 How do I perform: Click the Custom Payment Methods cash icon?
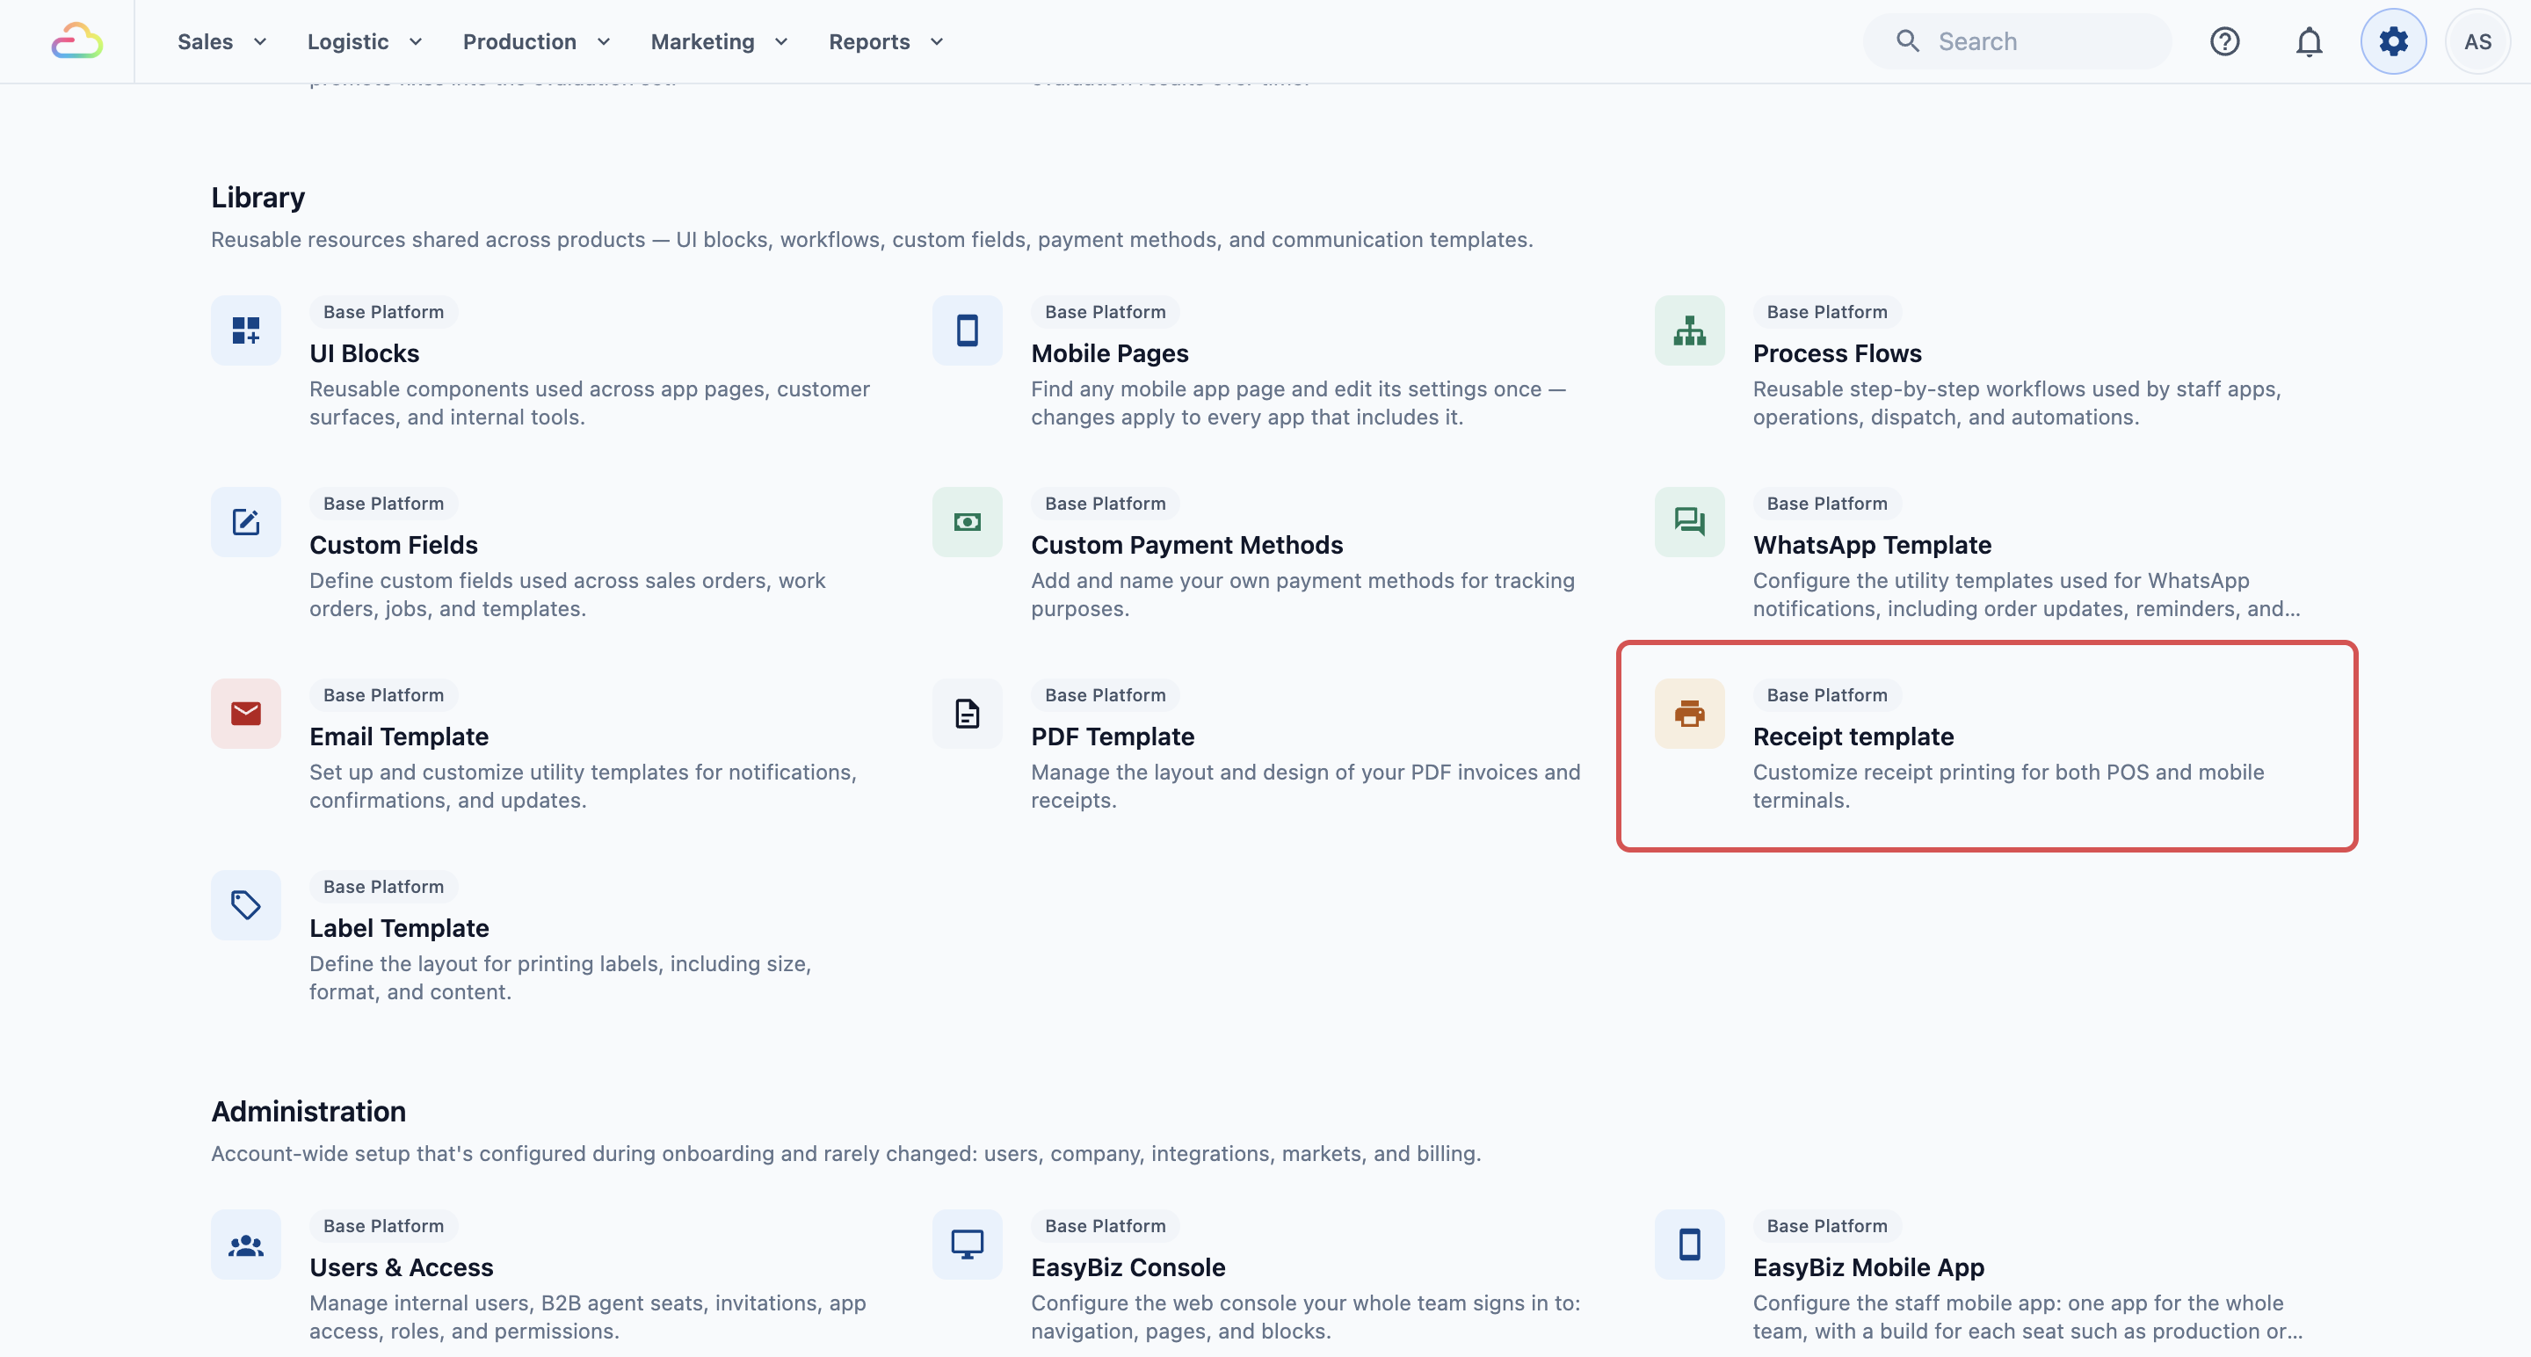(967, 522)
